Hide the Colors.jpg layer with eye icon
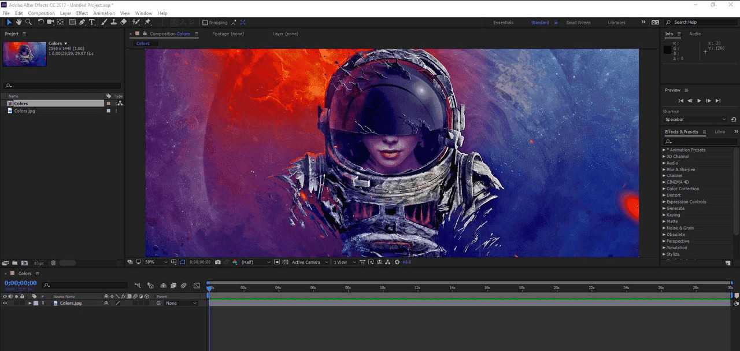 pos(5,303)
